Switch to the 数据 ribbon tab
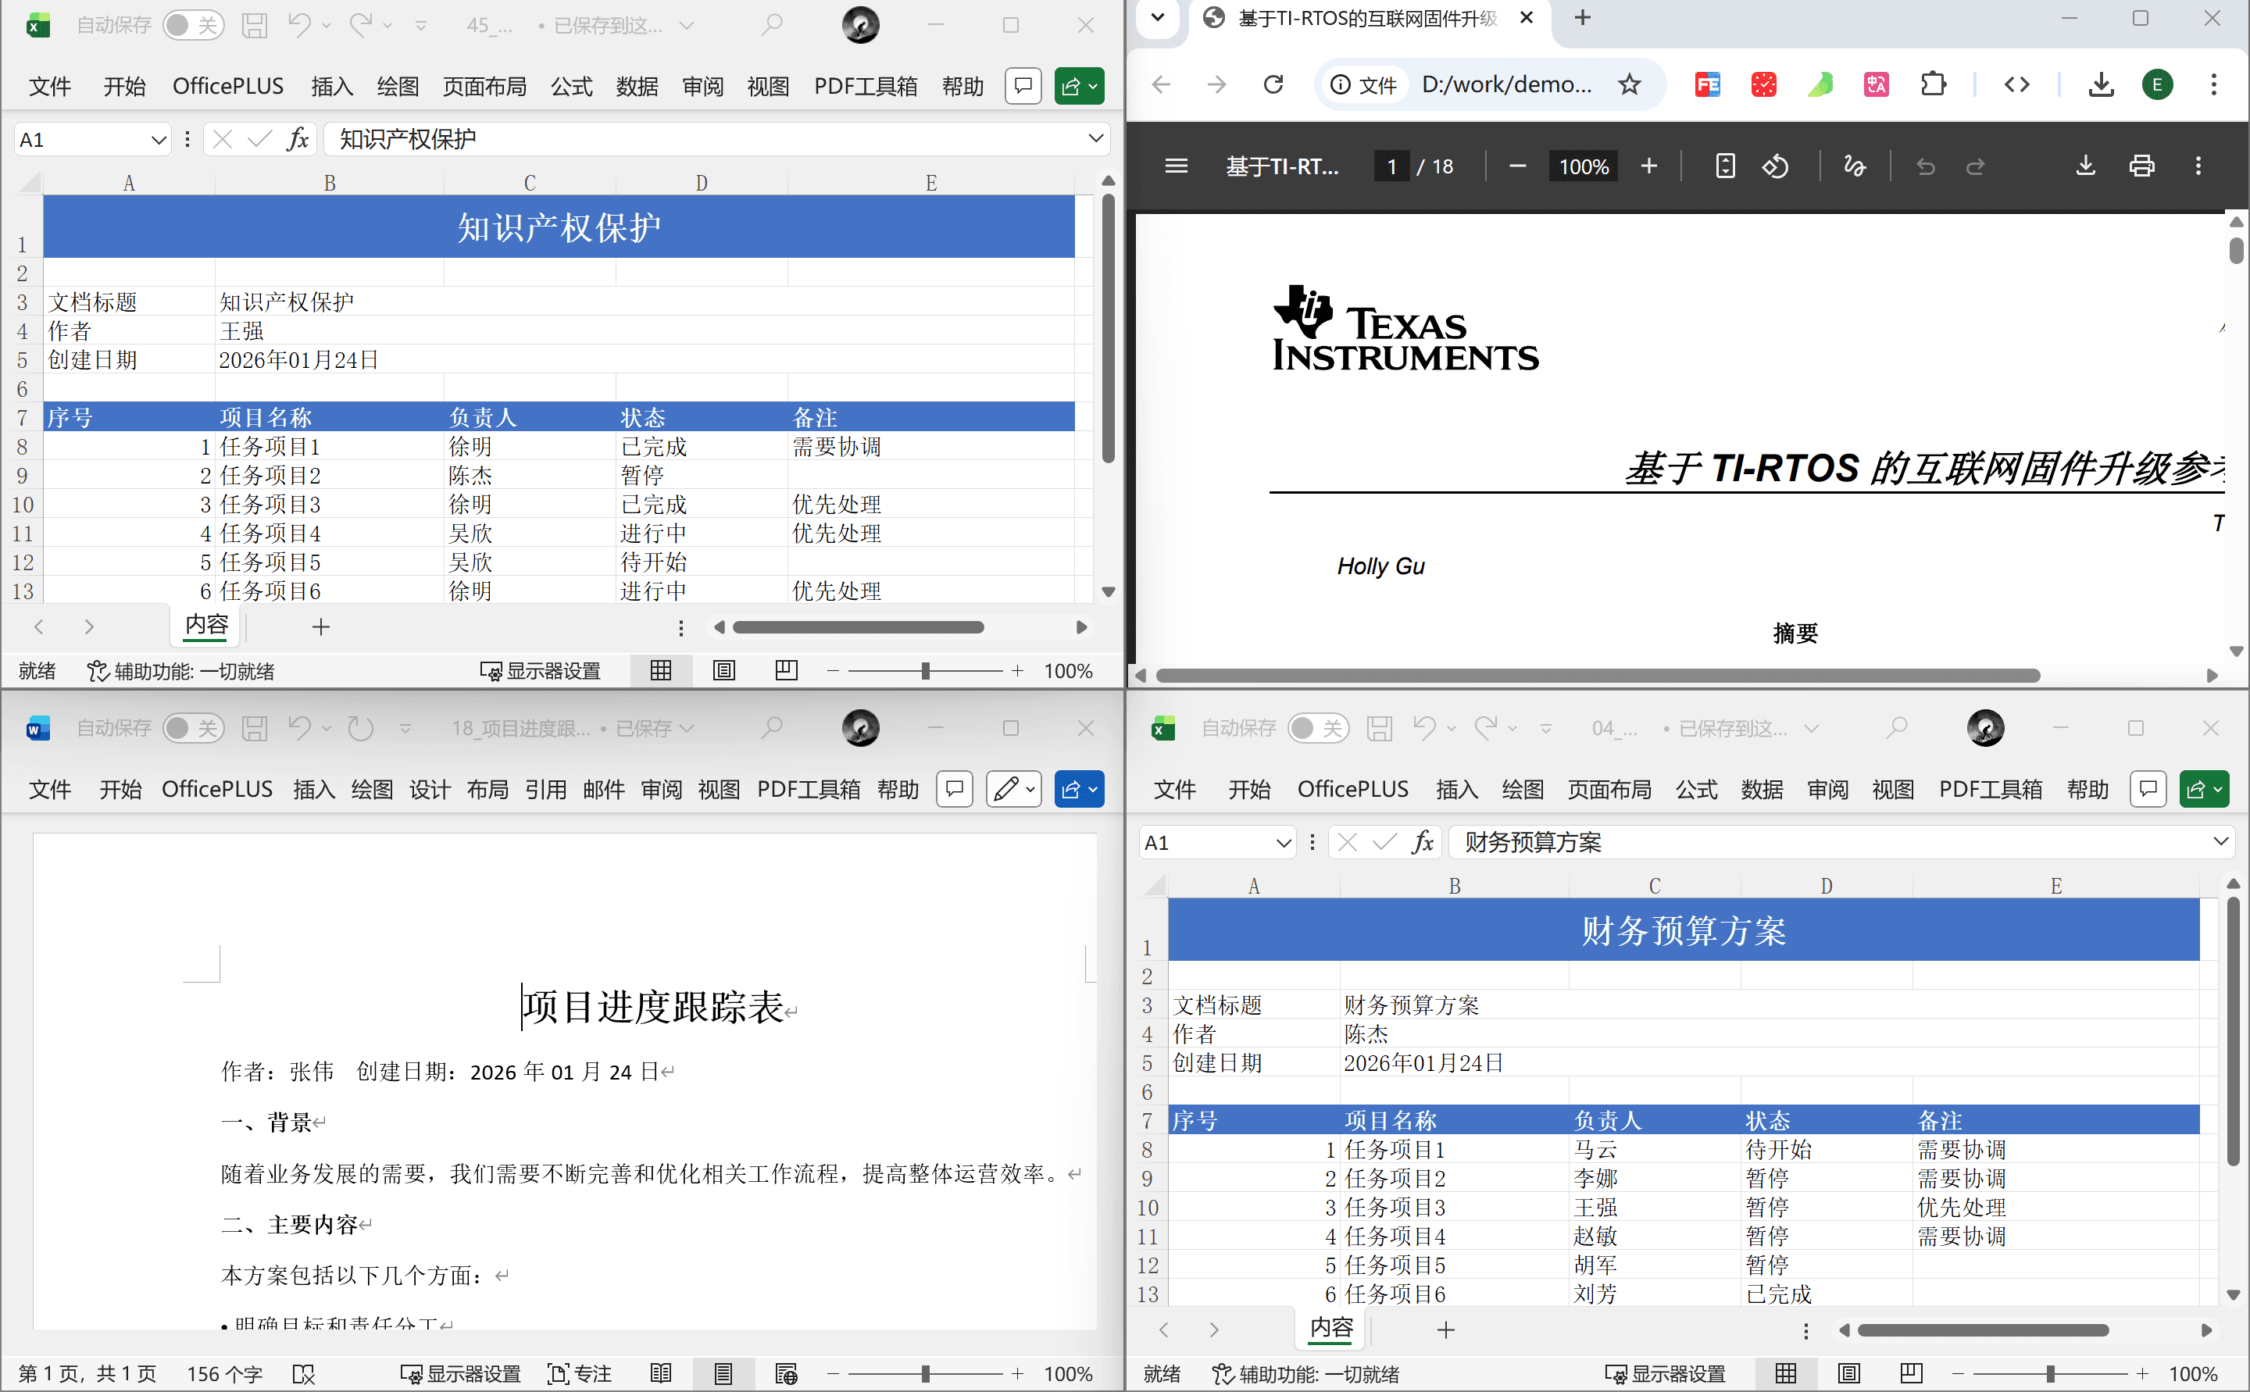This screenshot has width=2250, height=1392. coord(637,86)
